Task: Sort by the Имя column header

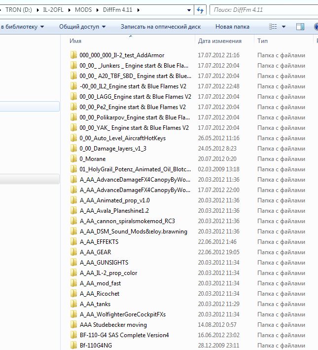Action: (75, 41)
